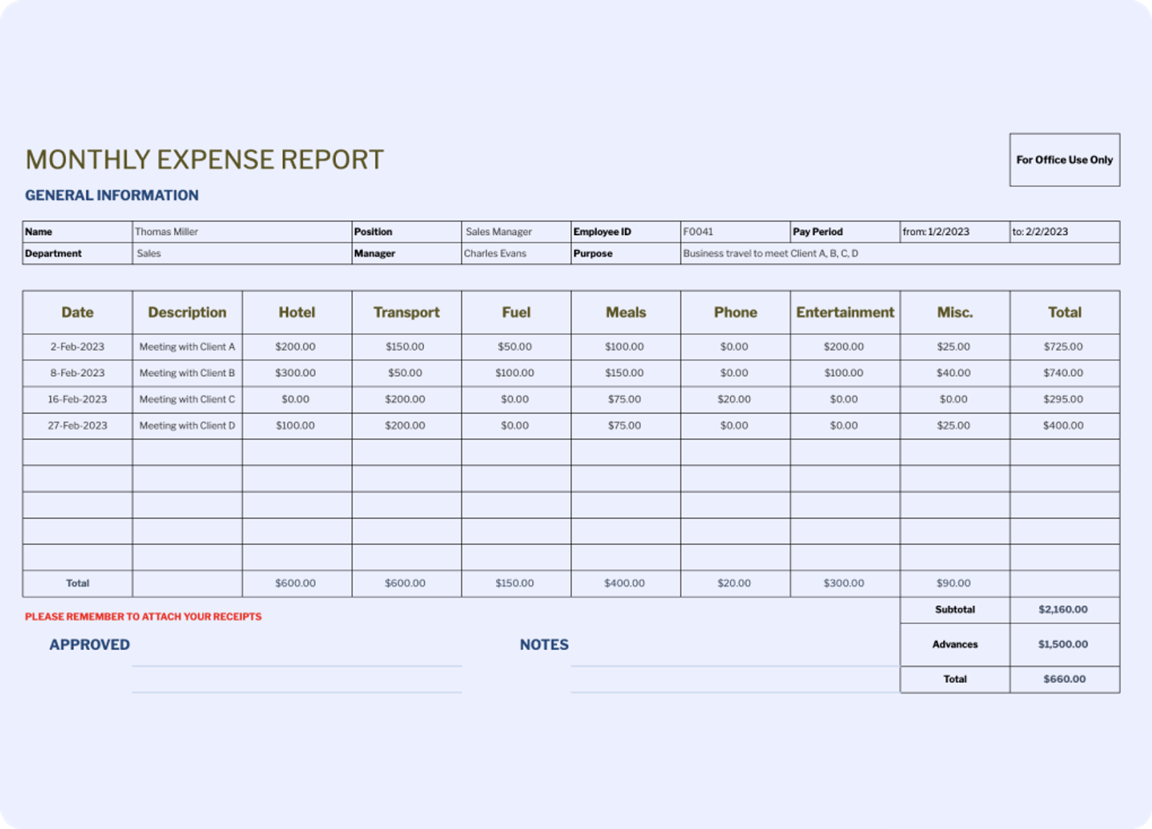The height and width of the screenshot is (829, 1152).
Task: Select the Date column header
Action: point(76,312)
